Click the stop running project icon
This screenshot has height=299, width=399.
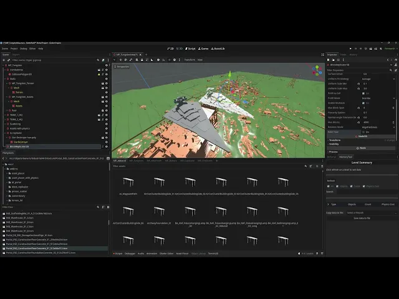pos(360,49)
